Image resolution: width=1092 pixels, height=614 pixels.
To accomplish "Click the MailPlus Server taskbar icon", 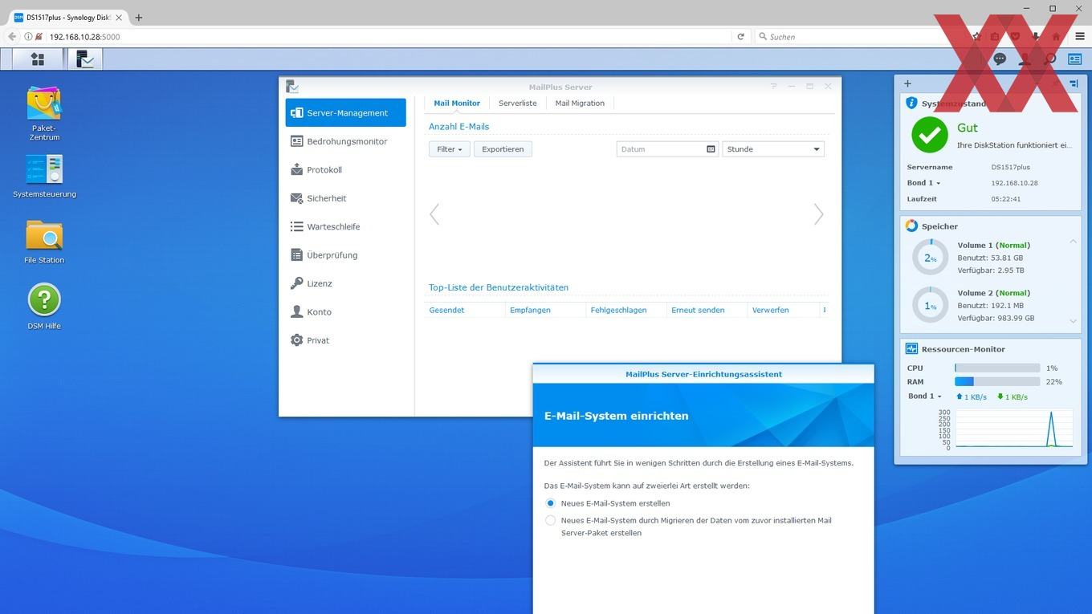I will (84, 59).
